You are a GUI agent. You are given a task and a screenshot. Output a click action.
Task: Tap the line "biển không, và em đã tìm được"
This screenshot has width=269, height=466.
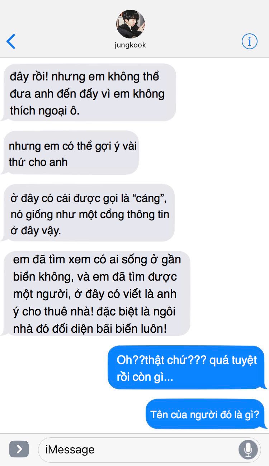pos(95,277)
